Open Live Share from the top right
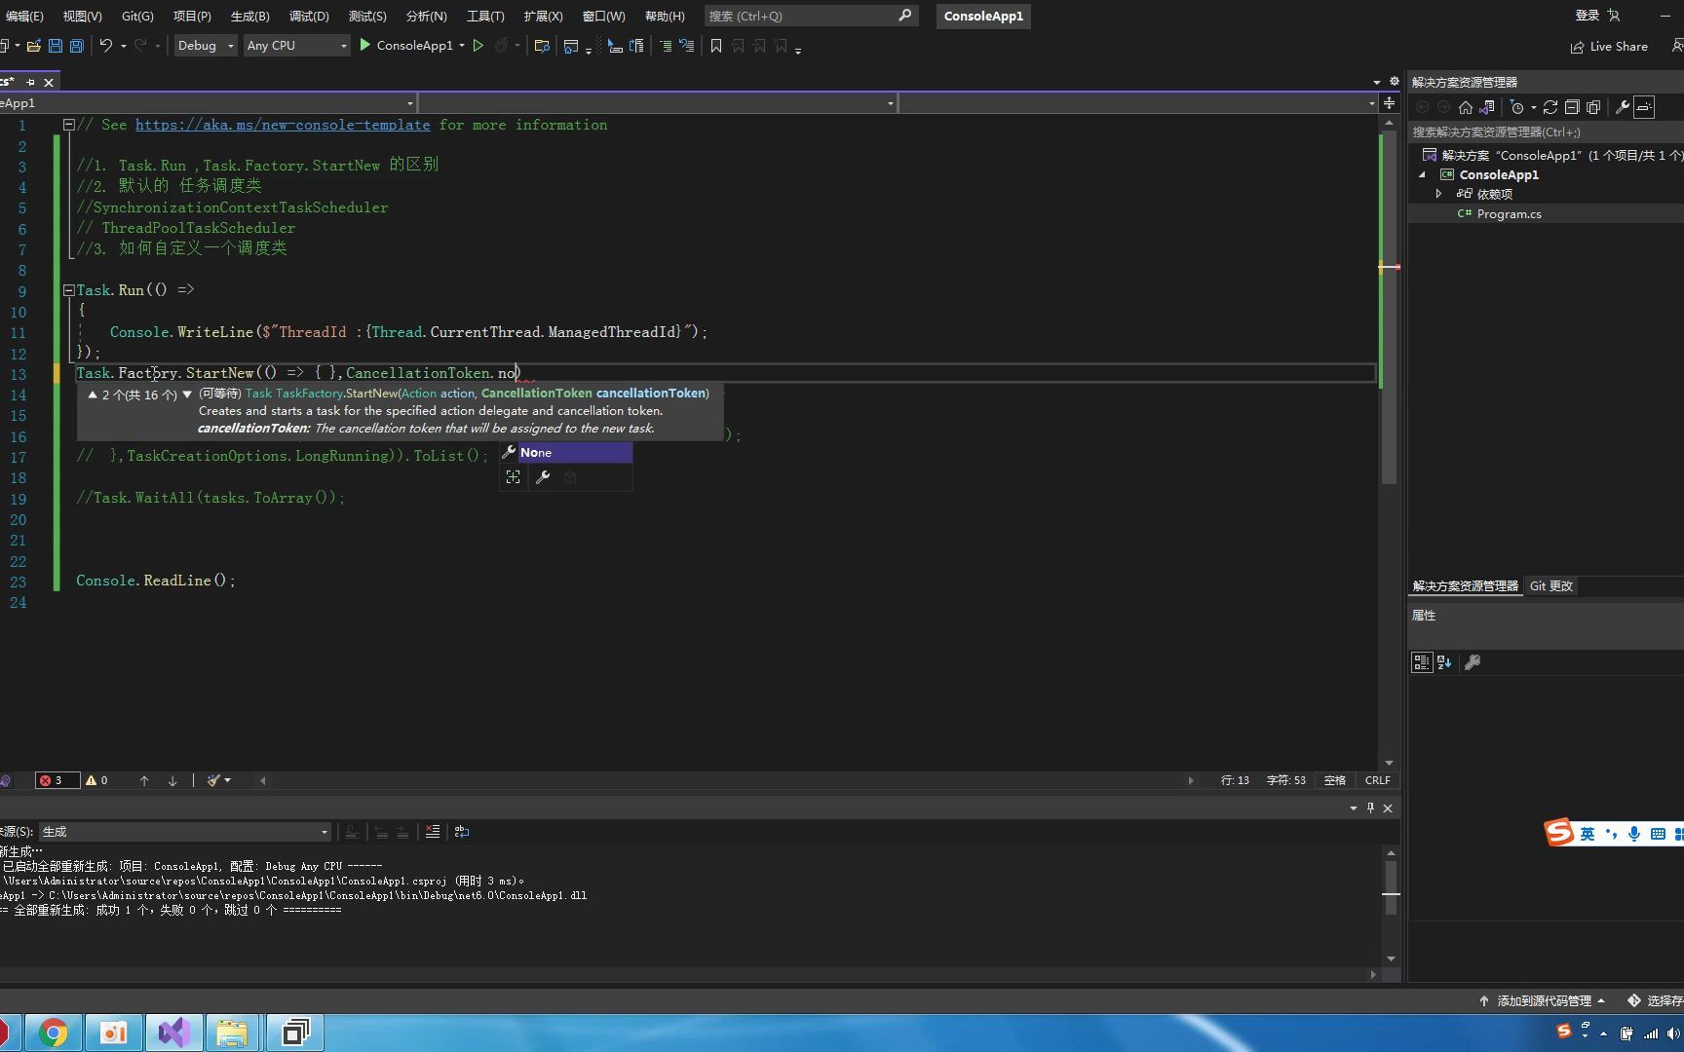This screenshot has width=1684, height=1052. 1609,46
